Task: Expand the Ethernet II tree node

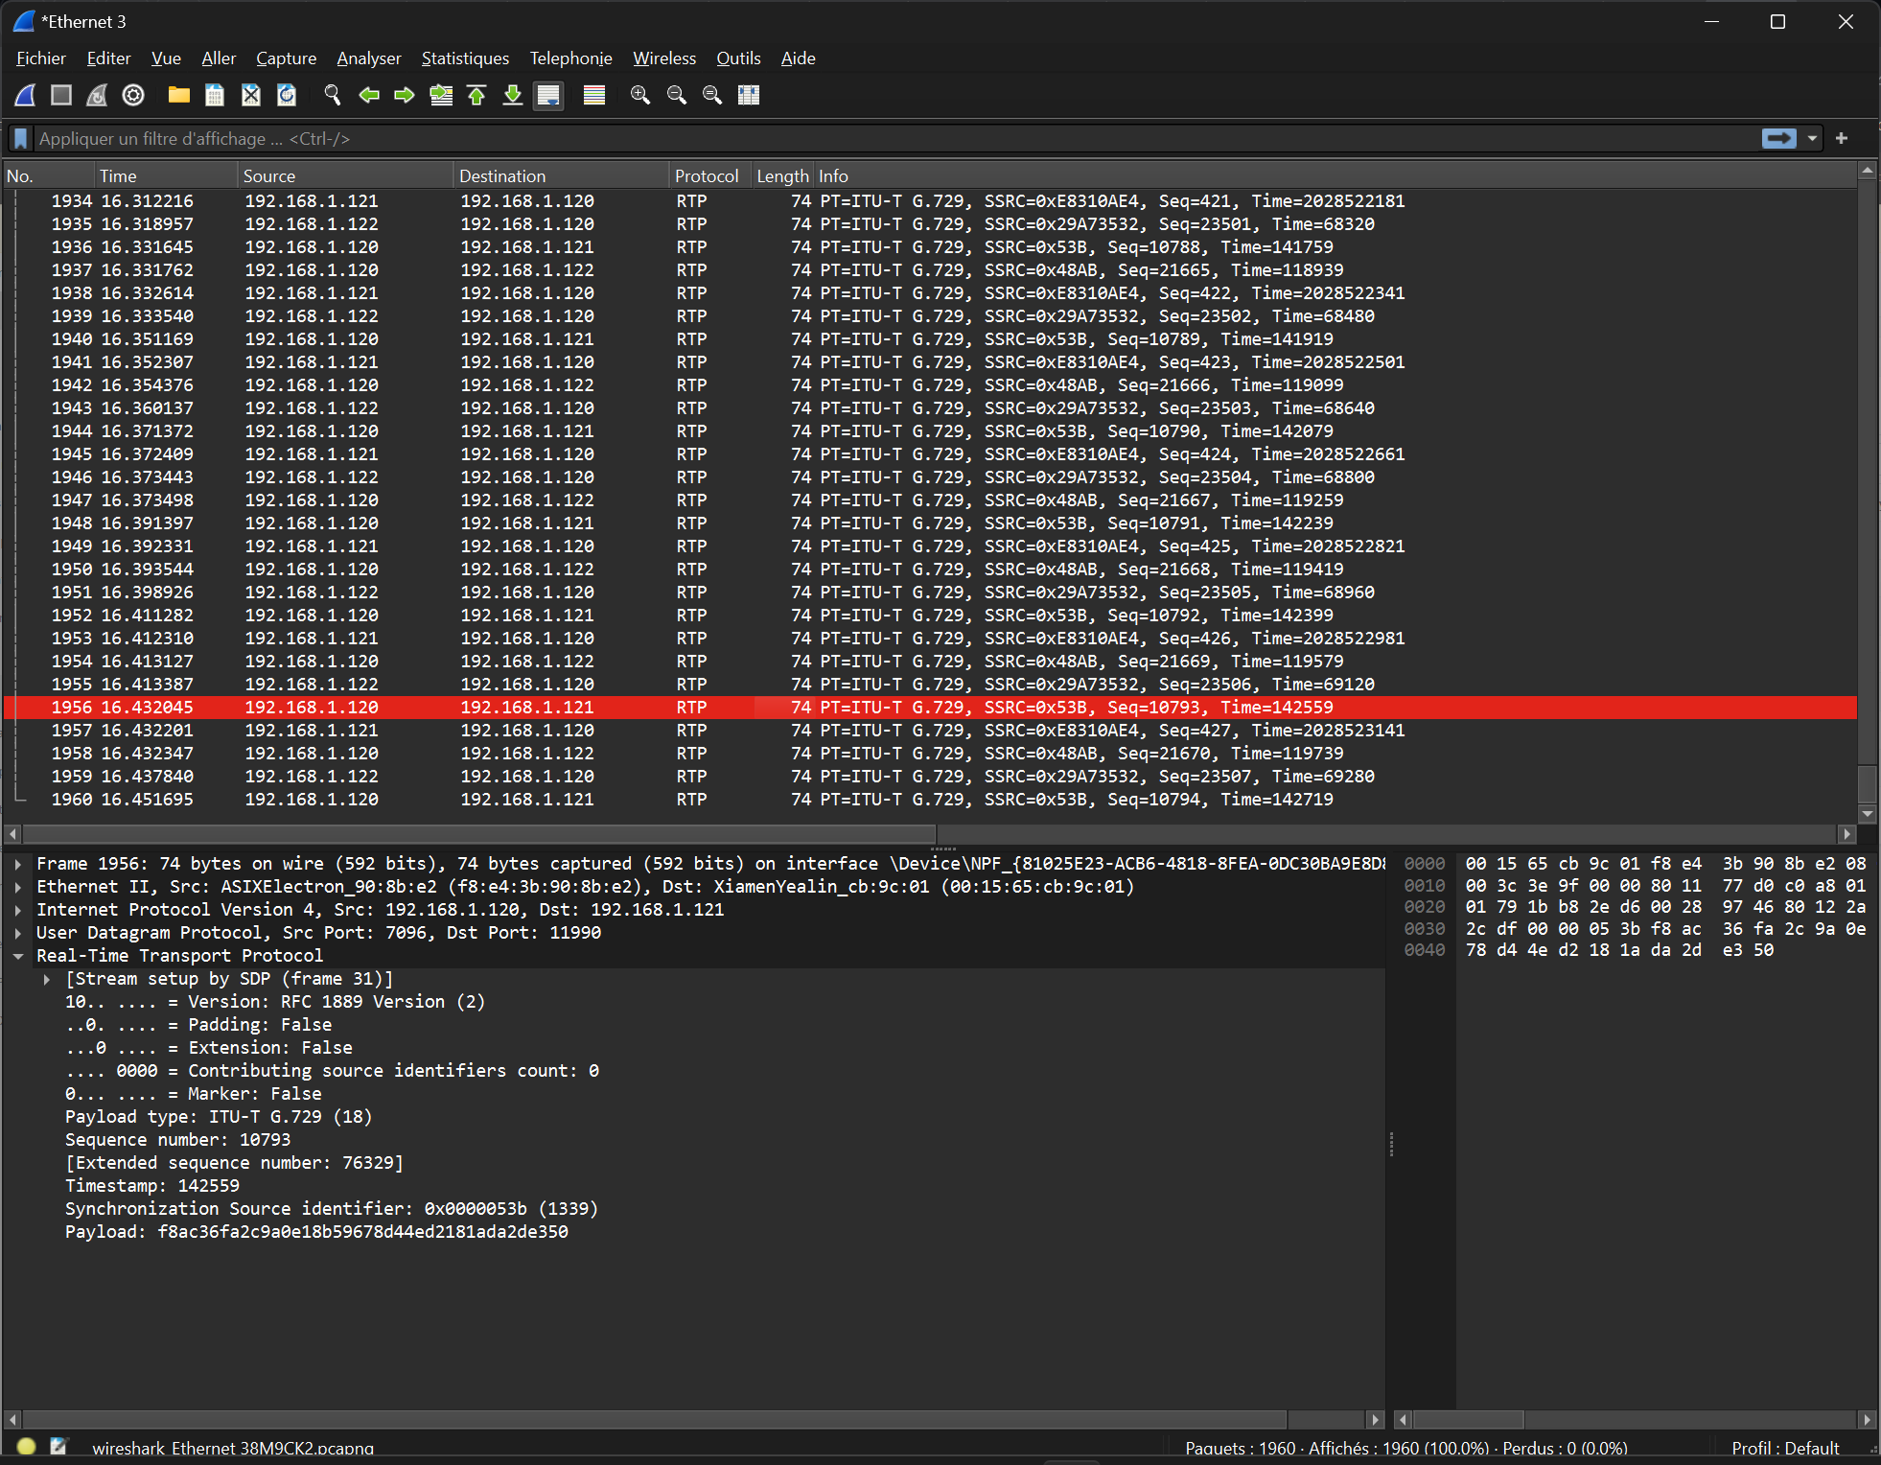Action: point(18,887)
